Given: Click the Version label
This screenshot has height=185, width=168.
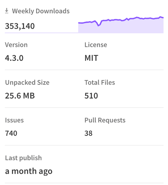Looking at the screenshot, I should (16, 45).
